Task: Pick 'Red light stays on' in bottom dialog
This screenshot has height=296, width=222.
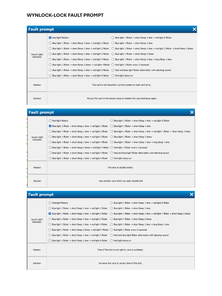Action: [x=111, y=240]
